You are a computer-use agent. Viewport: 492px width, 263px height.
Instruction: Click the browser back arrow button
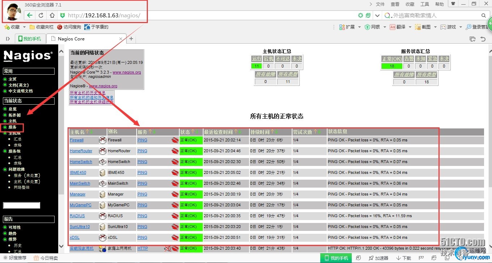coord(30,16)
